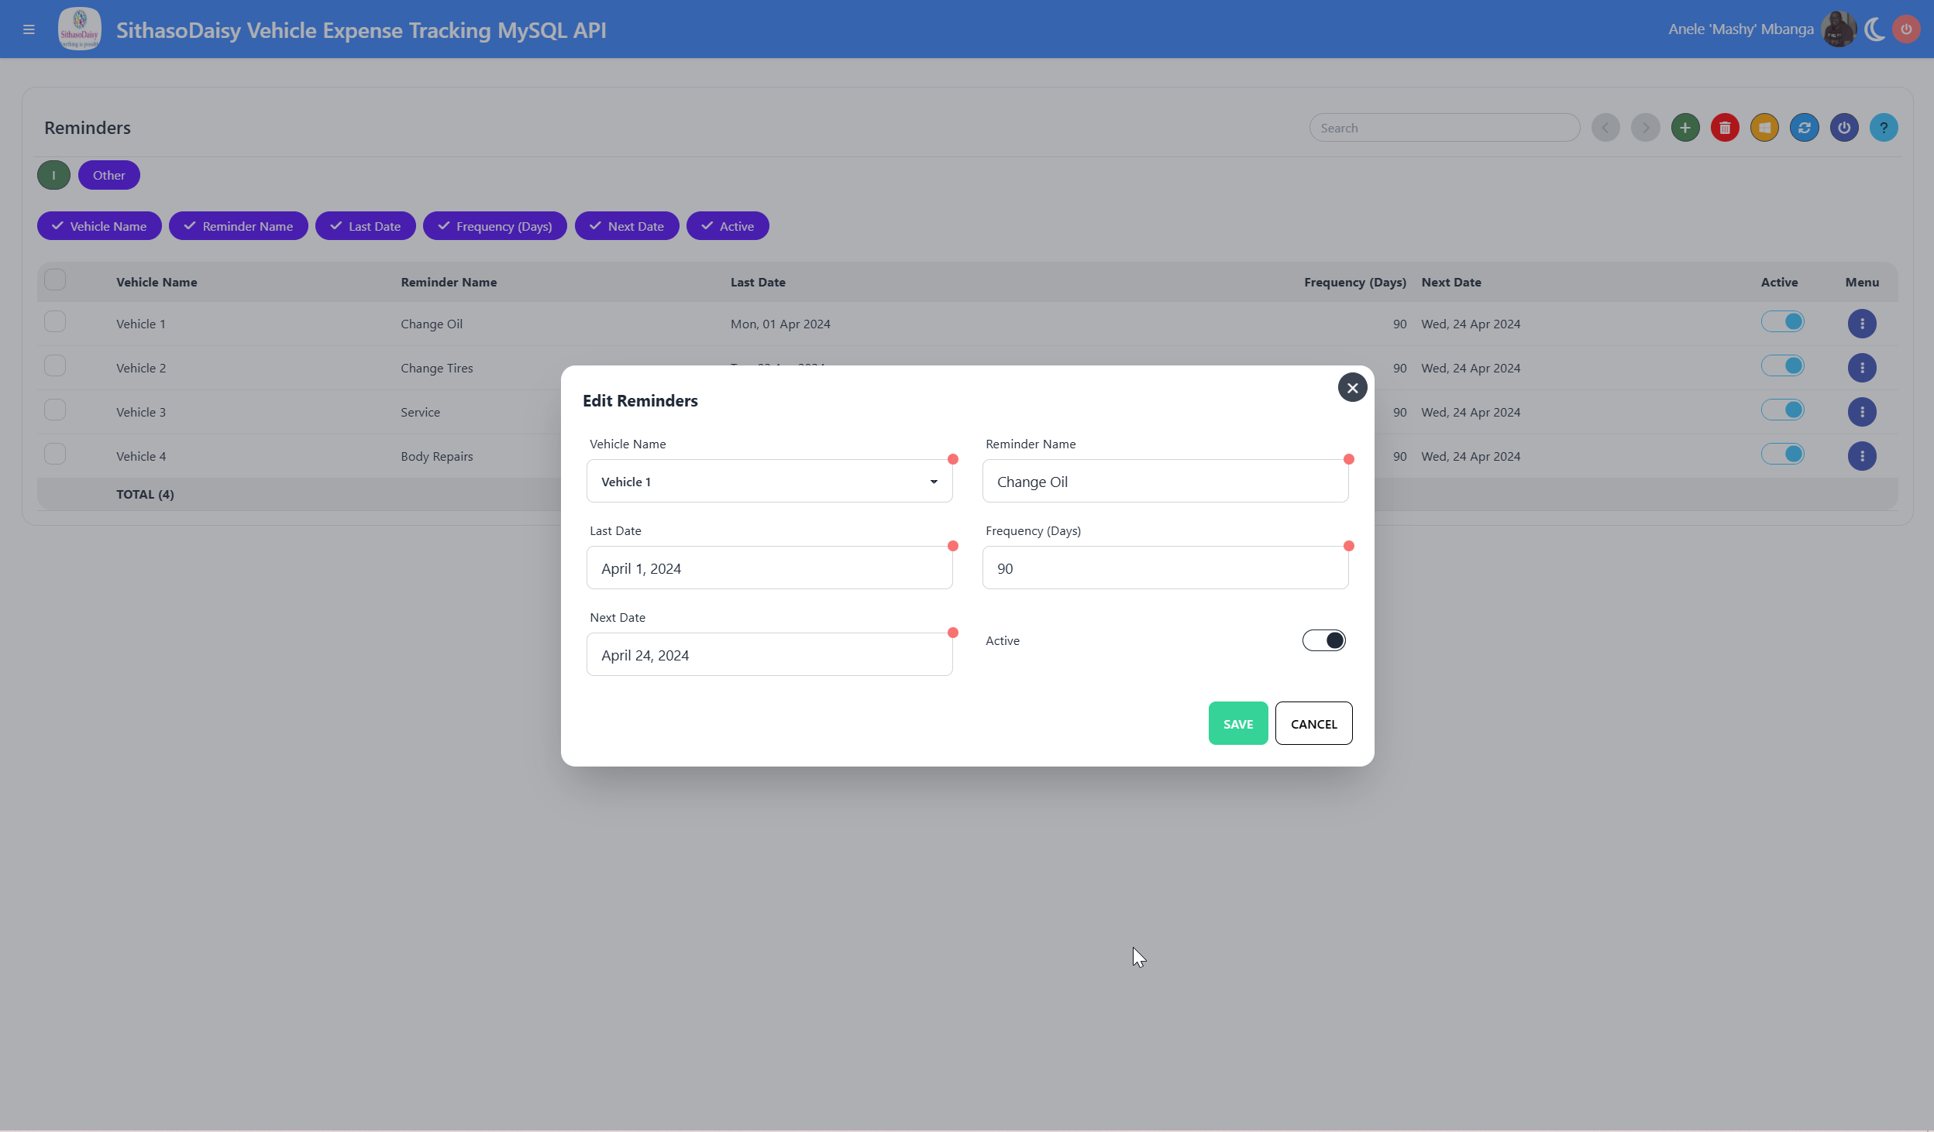The width and height of the screenshot is (1934, 1132).
Task: Click the green add reminder icon
Action: [x=1685, y=128]
